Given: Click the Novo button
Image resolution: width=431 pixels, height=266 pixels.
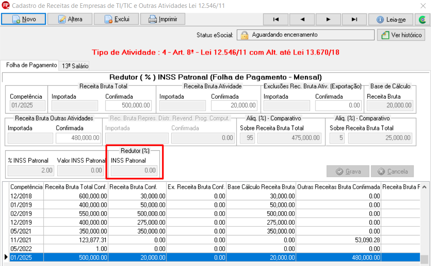Looking at the screenshot, I should [x=24, y=19].
